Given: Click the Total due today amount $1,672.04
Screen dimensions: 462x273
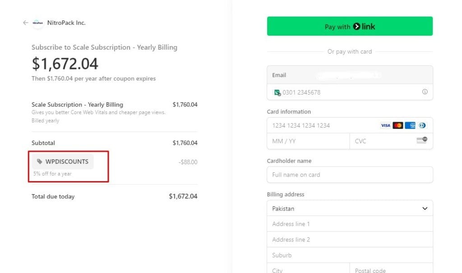Looking at the screenshot, I should (183, 196).
